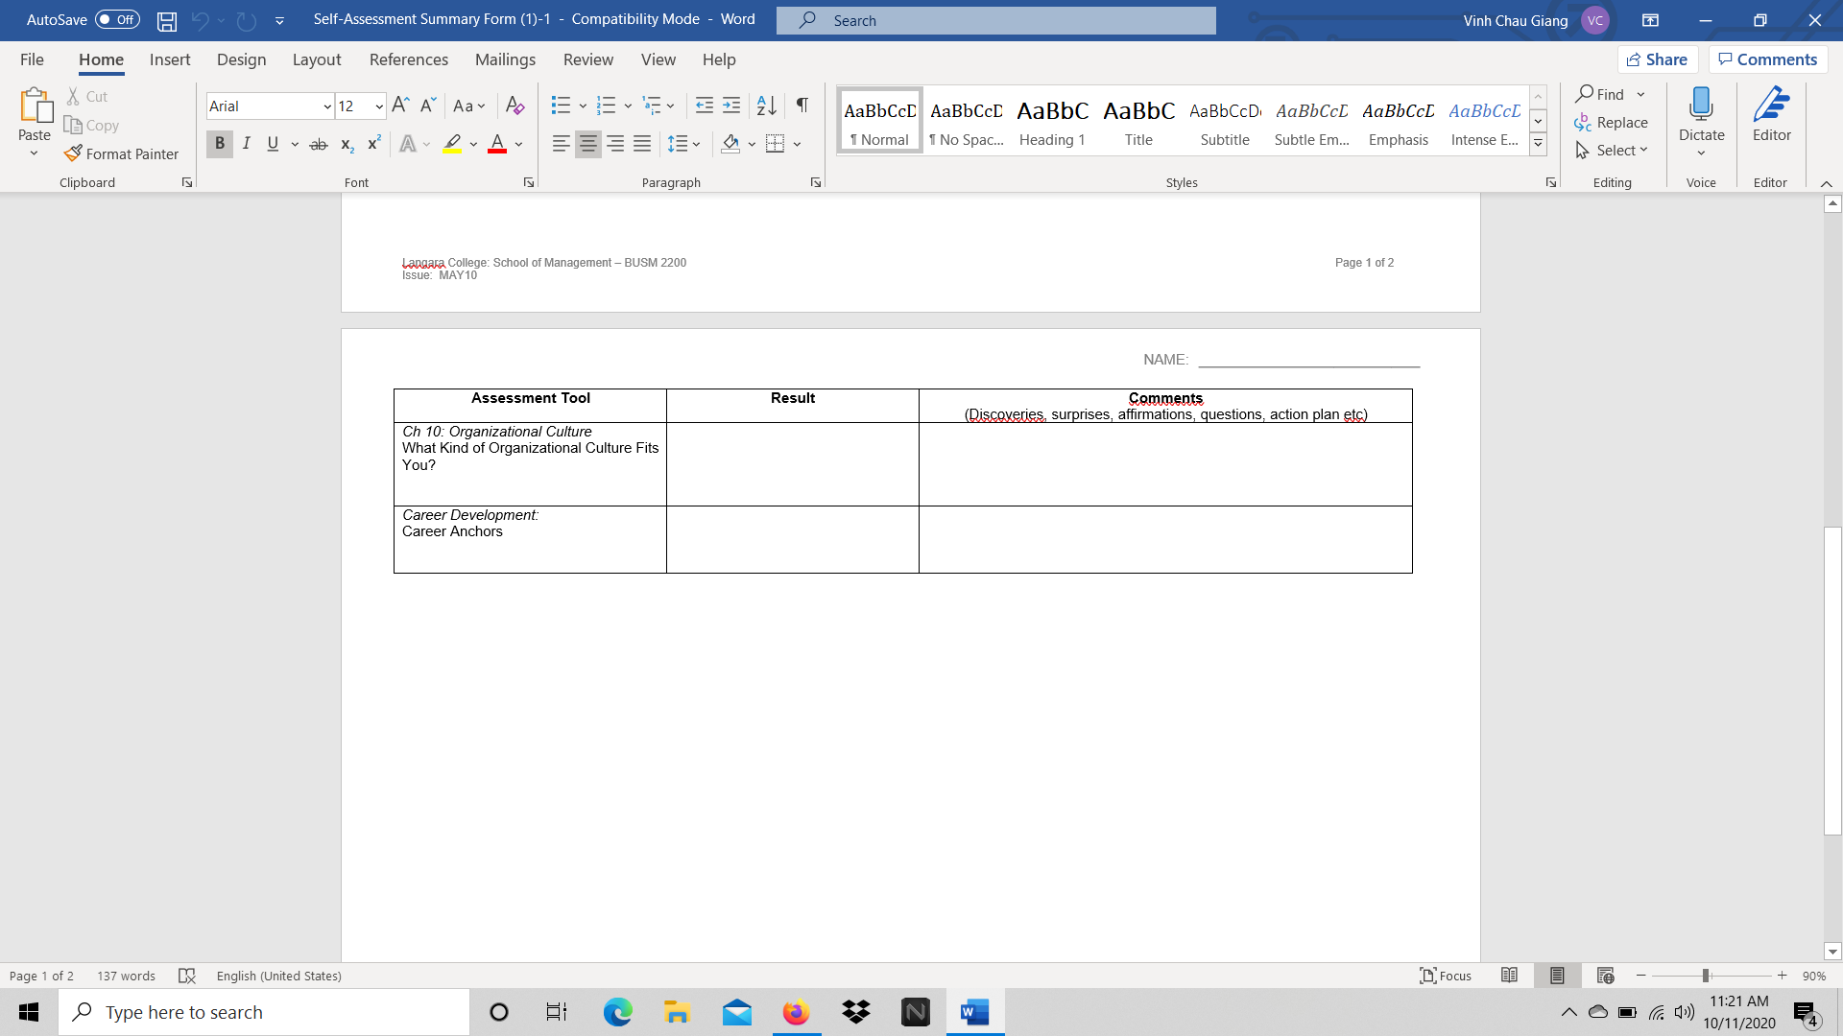Viewport: 1843px width, 1036px height.
Task: Apply the red font color swatch
Action: [497, 144]
